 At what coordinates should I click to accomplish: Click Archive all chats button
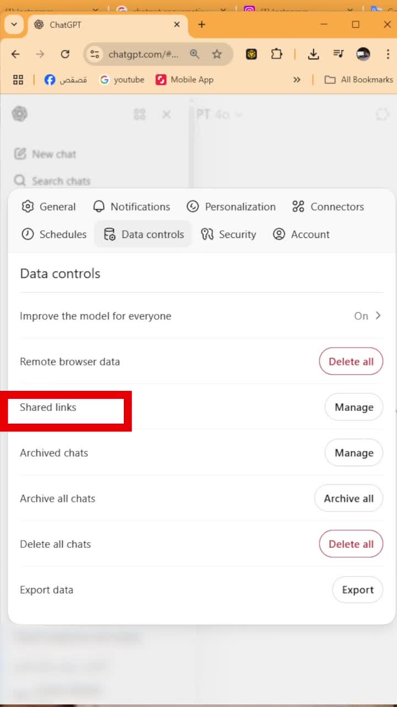pyautogui.click(x=348, y=498)
